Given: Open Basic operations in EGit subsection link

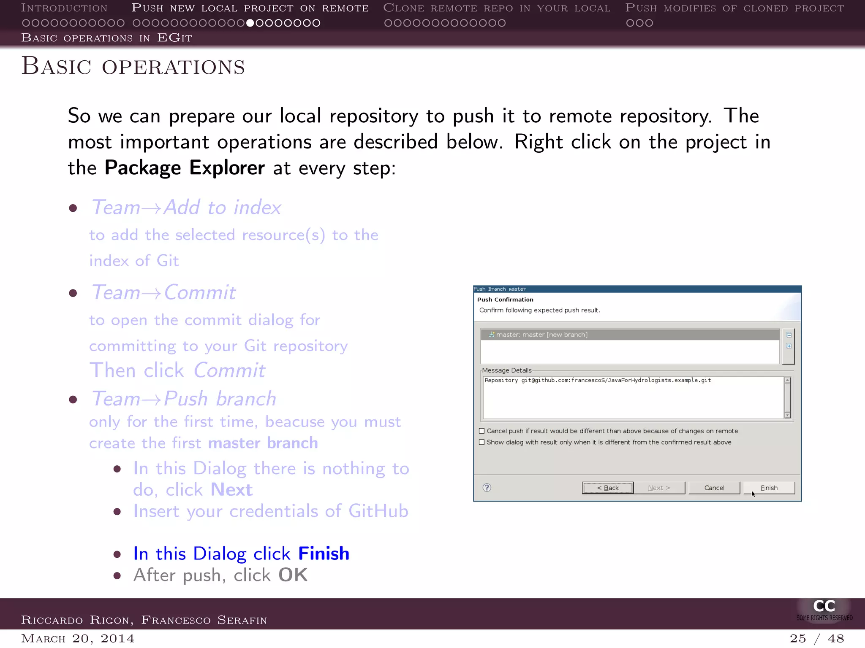Looking at the screenshot, I should click(107, 38).
